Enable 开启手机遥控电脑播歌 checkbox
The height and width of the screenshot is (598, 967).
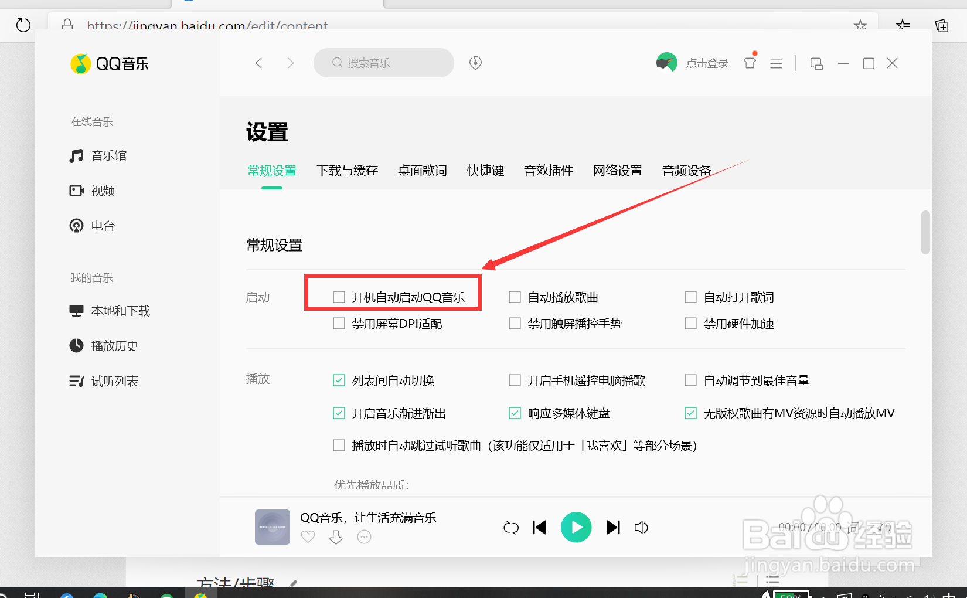coord(515,380)
